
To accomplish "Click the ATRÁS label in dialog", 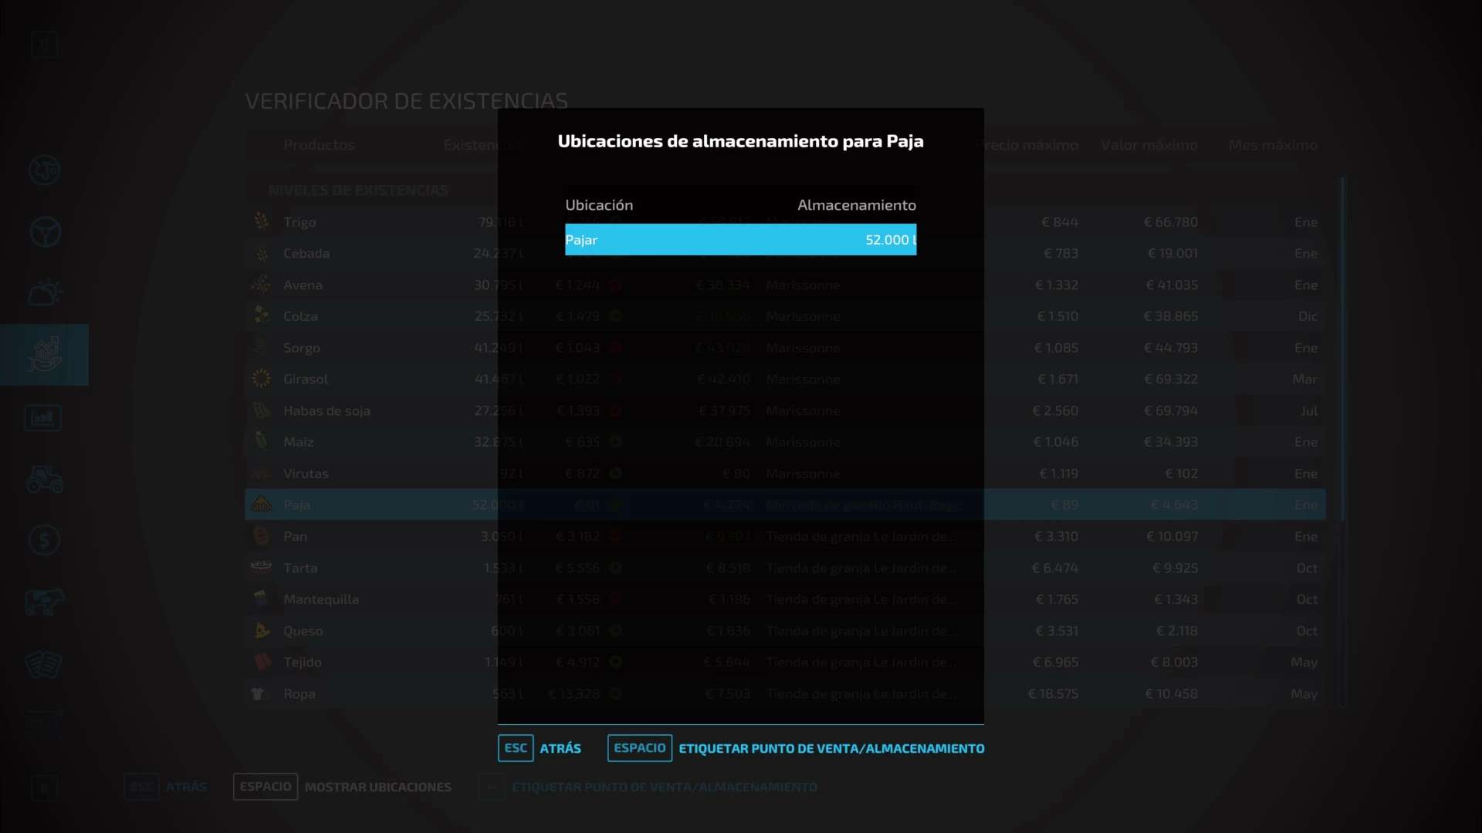I will 560,748.
